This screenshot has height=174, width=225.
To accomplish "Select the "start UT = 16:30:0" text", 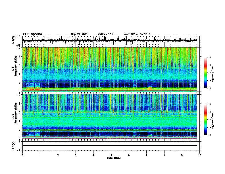I will coord(137,34).
